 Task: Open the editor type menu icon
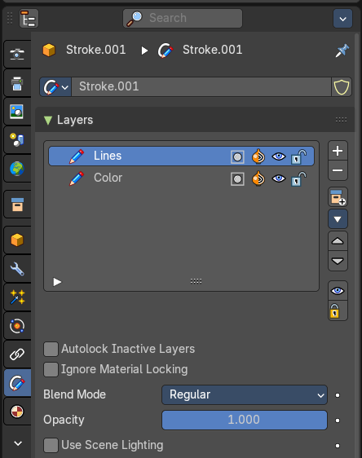(x=29, y=19)
